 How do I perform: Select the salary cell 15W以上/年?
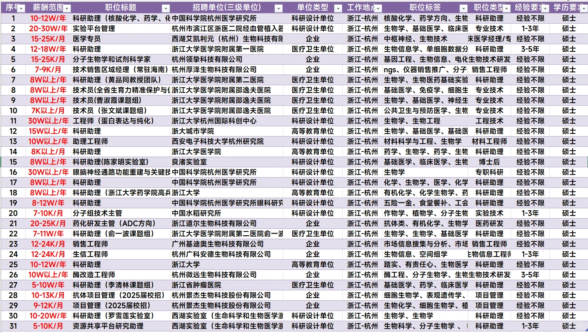(x=48, y=131)
